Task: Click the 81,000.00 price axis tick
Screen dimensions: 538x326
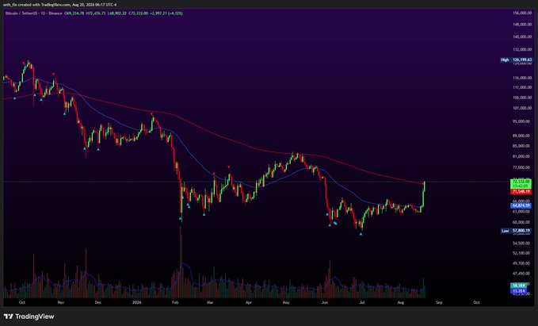Action: coord(522,156)
